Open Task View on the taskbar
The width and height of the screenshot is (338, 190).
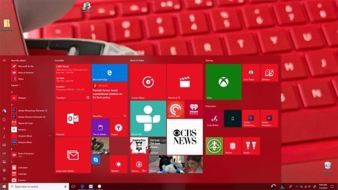coord(73,186)
